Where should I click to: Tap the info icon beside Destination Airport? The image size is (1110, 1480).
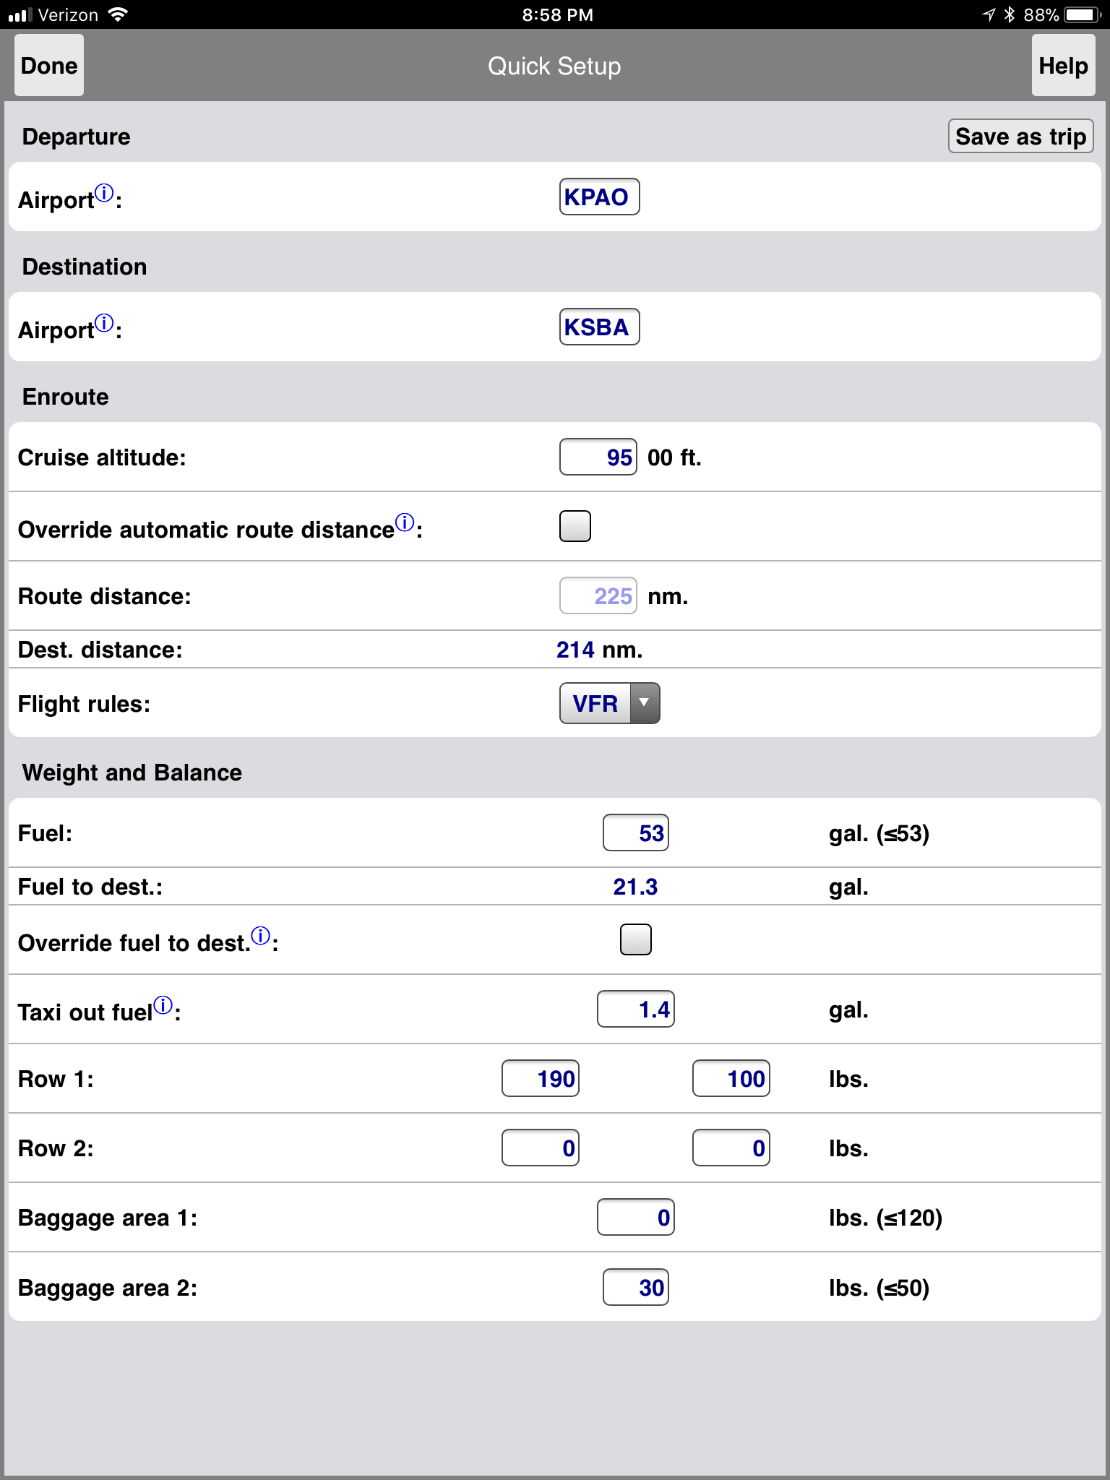104,324
